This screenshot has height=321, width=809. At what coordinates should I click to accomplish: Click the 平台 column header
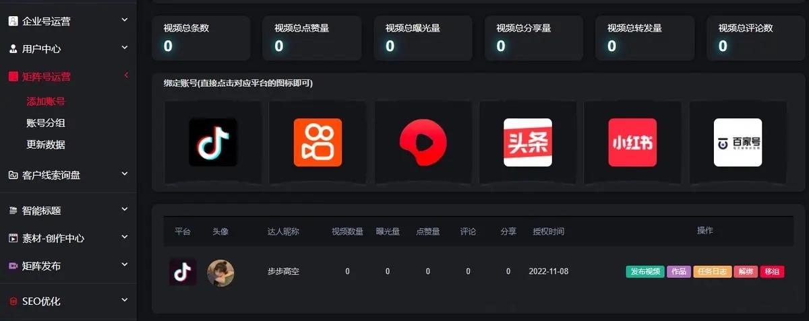pos(183,231)
